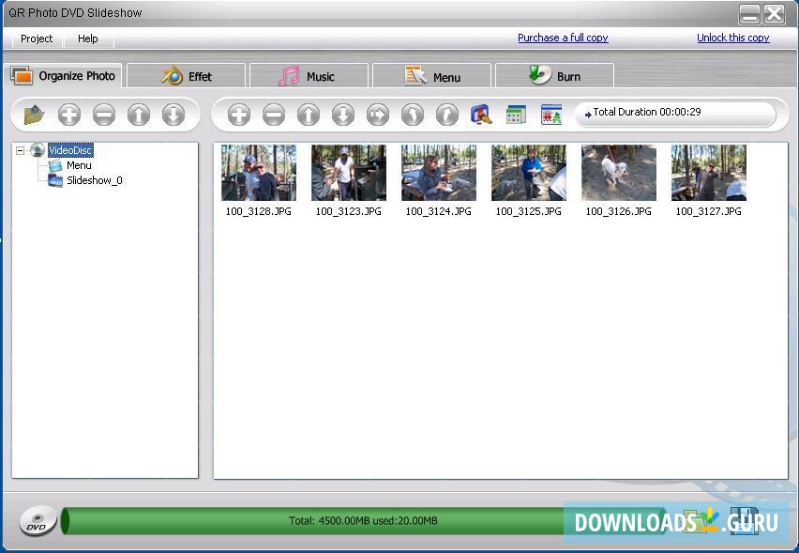Viewport: 799px width, 553px height.
Task: Click the blue frame icon with paintbrush
Action: pos(481,115)
